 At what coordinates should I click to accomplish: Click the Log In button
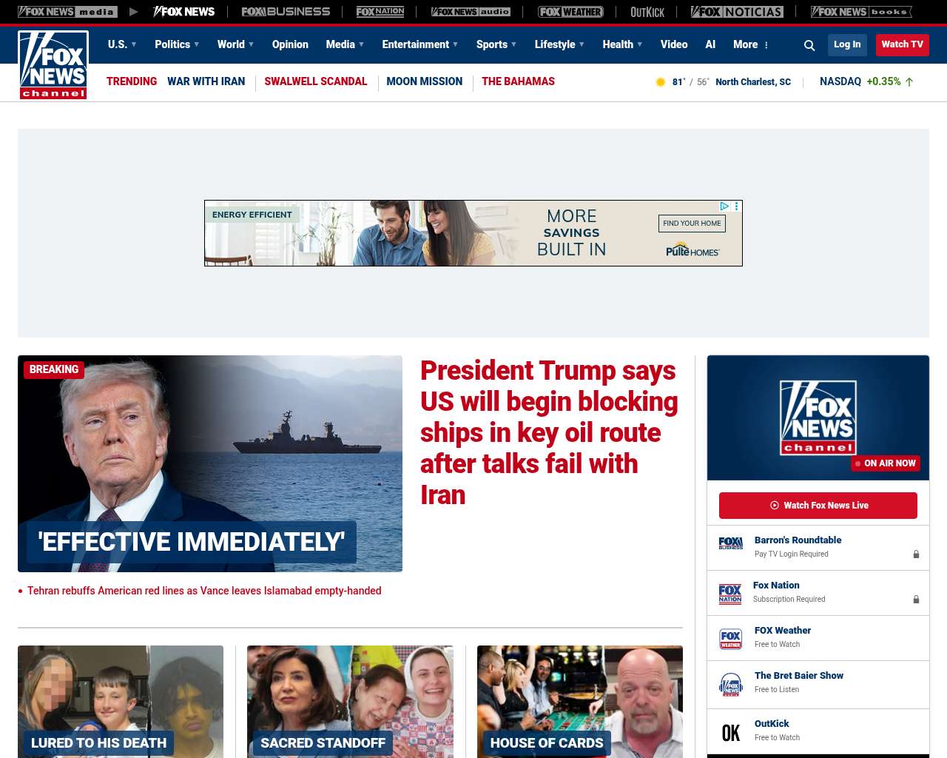[847, 44]
